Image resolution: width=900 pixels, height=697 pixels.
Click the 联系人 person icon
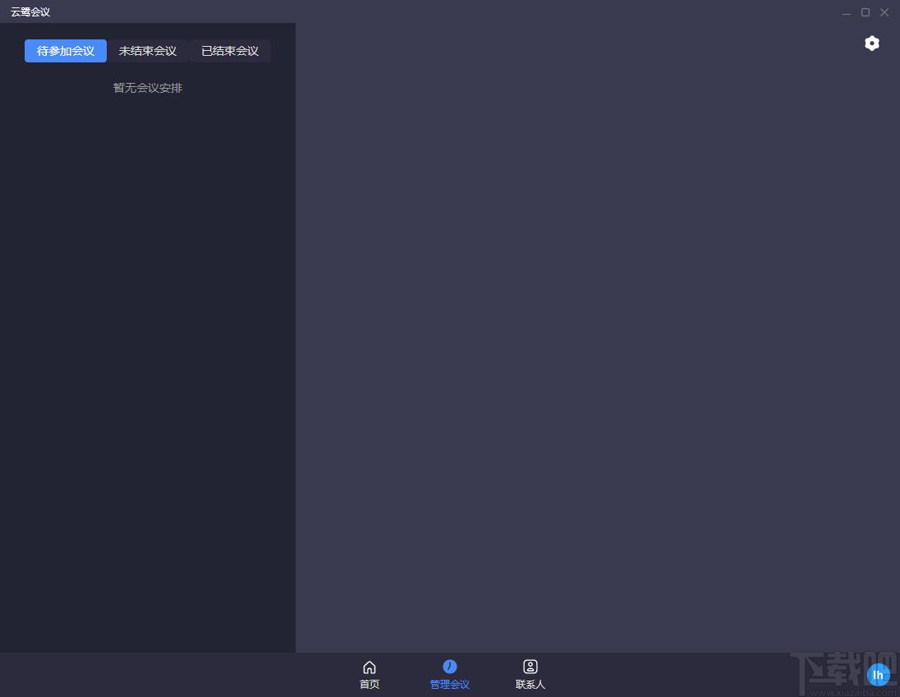pos(530,667)
